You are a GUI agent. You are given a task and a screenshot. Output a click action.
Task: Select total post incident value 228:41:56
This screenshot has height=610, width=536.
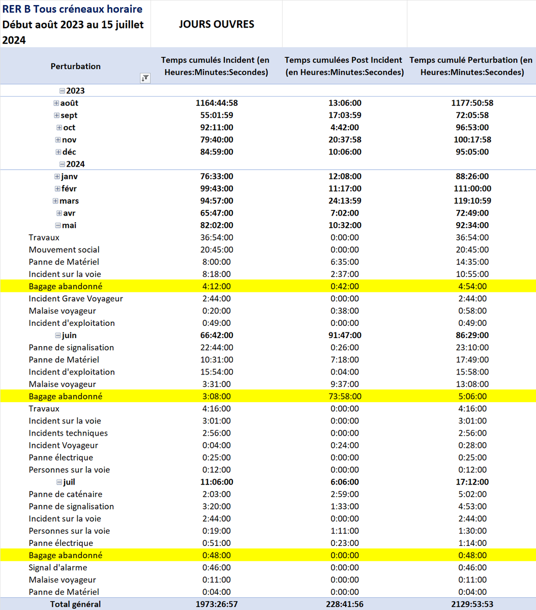(345, 604)
